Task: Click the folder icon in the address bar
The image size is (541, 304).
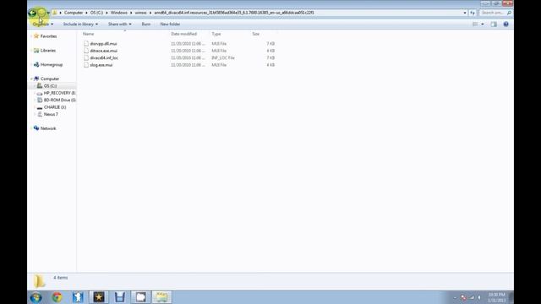Action: (x=54, y=13)
